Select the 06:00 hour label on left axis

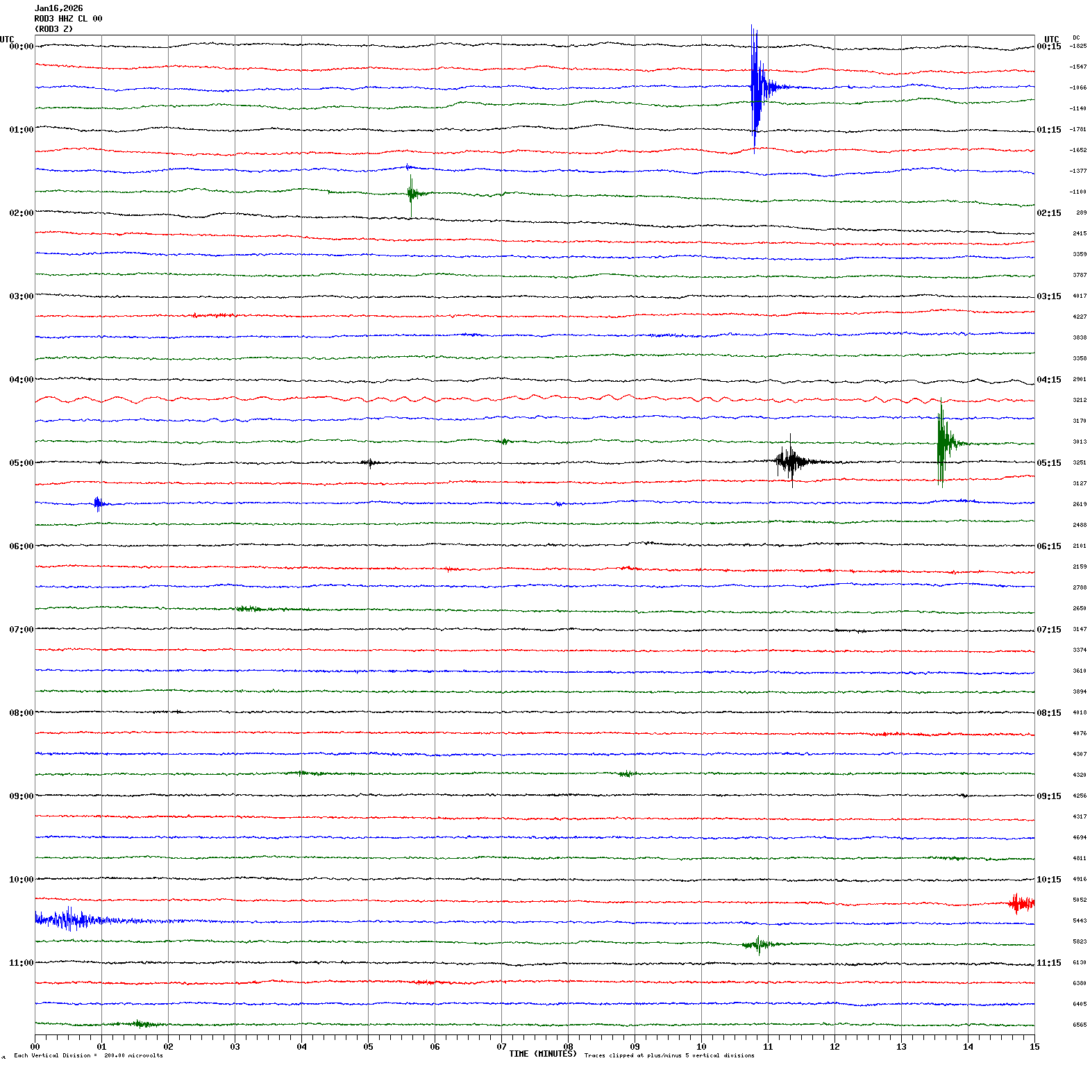21,546
